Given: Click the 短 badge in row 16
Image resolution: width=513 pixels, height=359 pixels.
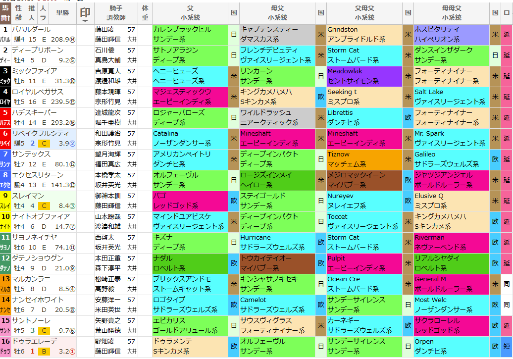Looking at the screenshot, I should click(x=507, y=347).
